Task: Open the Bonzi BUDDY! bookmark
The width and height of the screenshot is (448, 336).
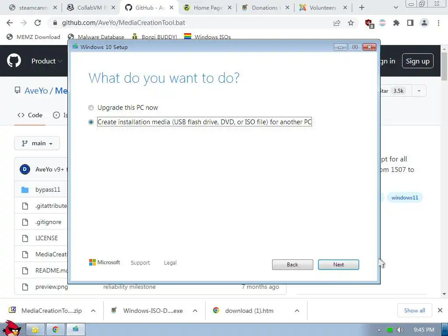Action: 154,37
